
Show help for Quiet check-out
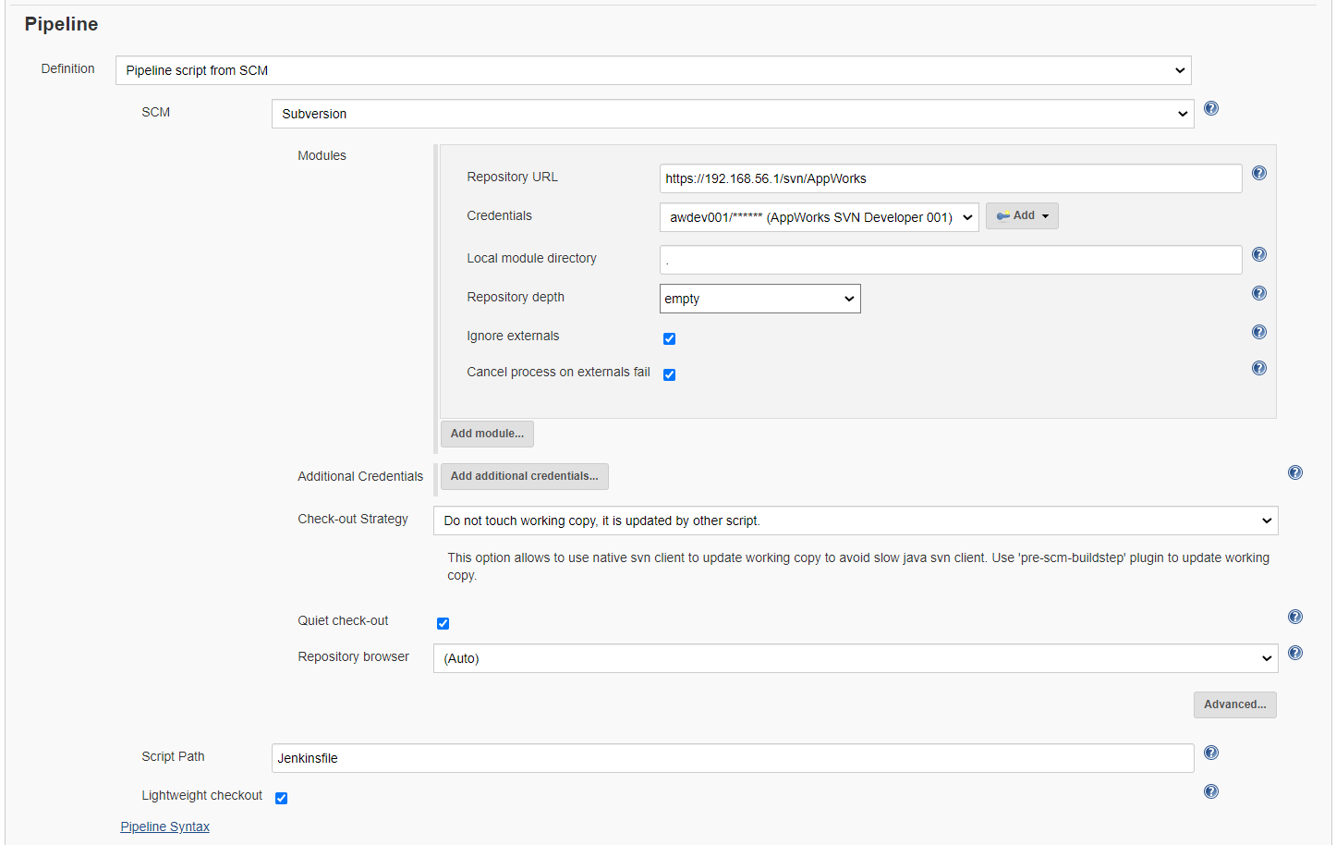pyautogui.click(x=1294, y=618)
